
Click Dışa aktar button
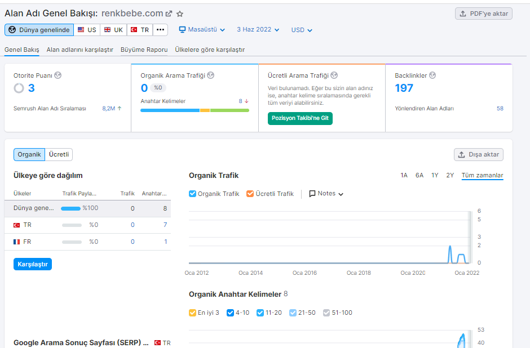tap(479, 155)
